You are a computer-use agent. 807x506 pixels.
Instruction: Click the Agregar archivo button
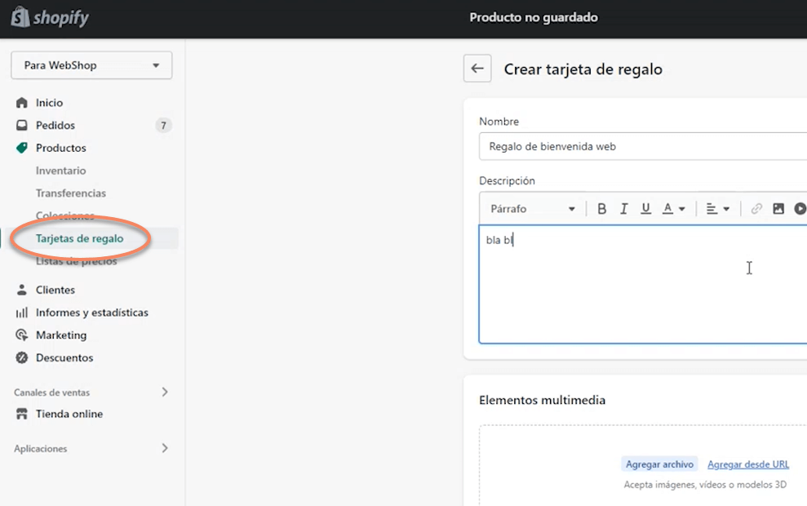point(659,464)
